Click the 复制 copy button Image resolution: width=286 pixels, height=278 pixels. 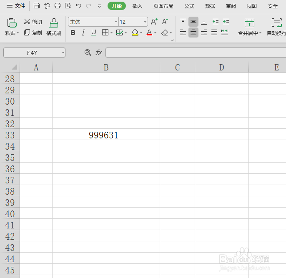point(33,33)
